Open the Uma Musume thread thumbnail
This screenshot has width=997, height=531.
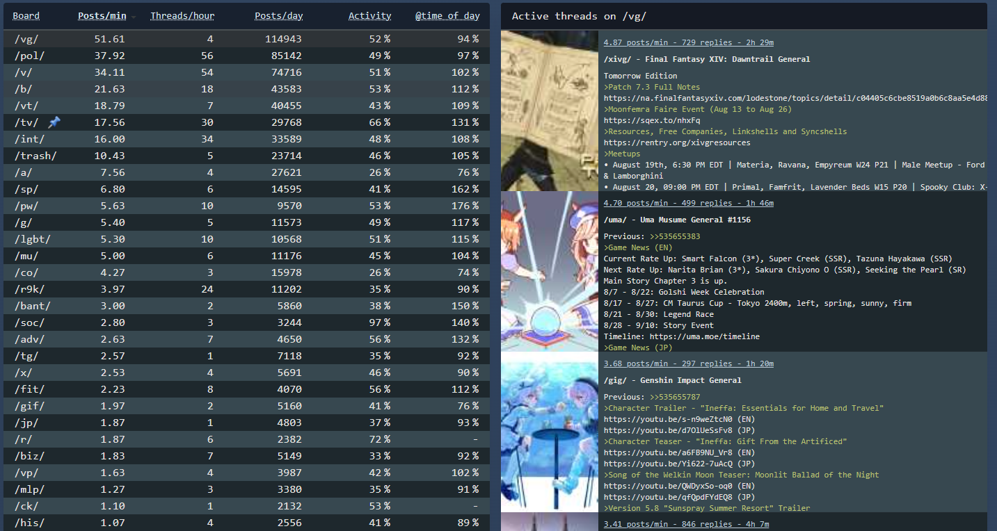click(x=550, y=272)
